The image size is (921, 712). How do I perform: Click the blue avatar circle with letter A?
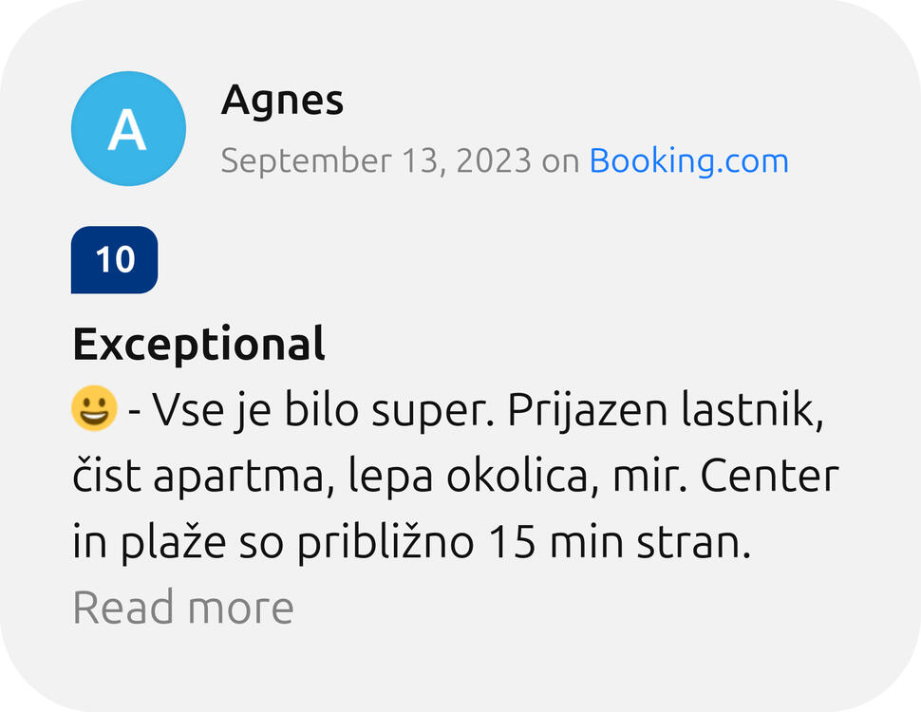[128, 128]
